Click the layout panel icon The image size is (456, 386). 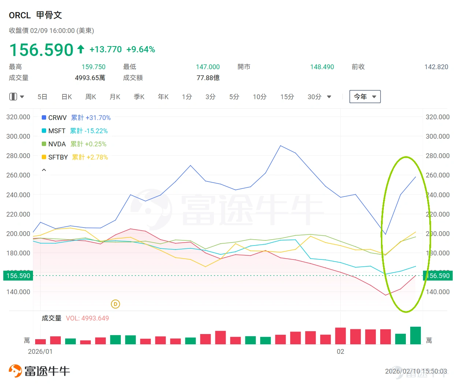click(x=13, y=97)
